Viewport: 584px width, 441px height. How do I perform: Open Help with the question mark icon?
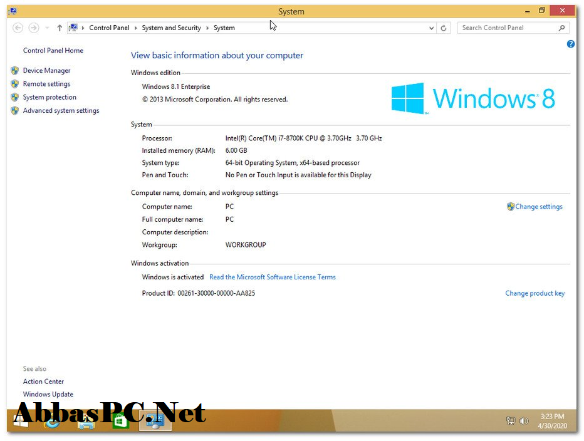pyautogui.click(x=571, y=44)
